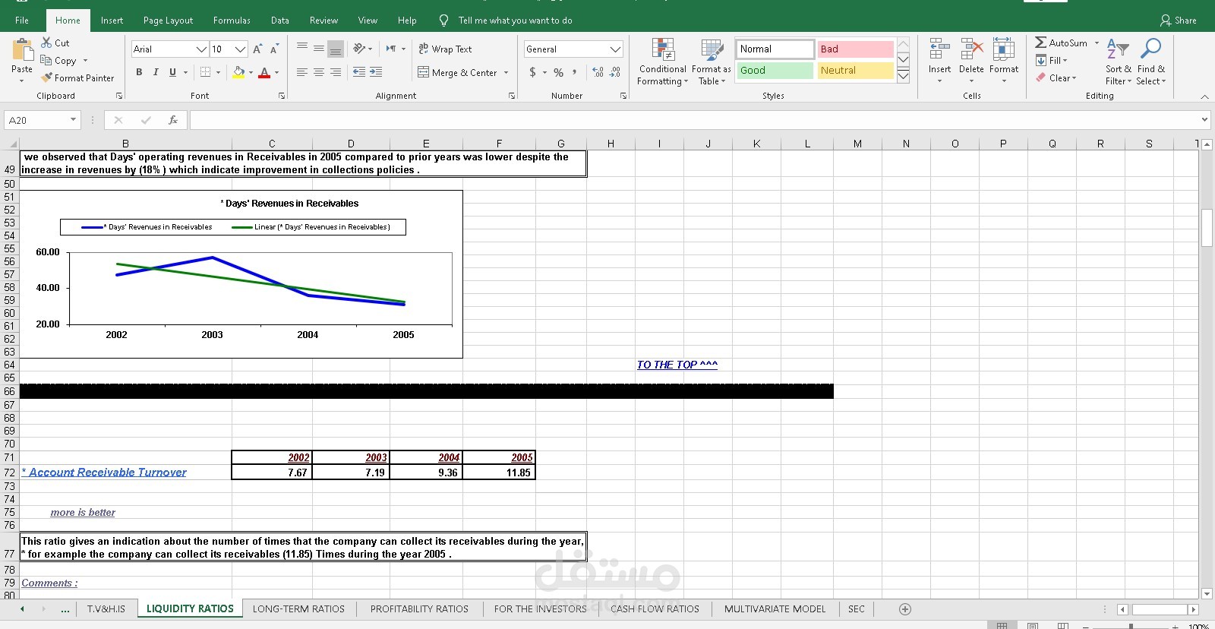Apply the borders icon

[205, 72]
